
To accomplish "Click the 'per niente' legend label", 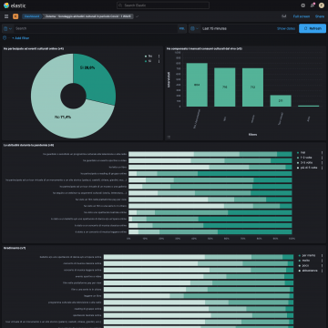I will click(308, 256).
